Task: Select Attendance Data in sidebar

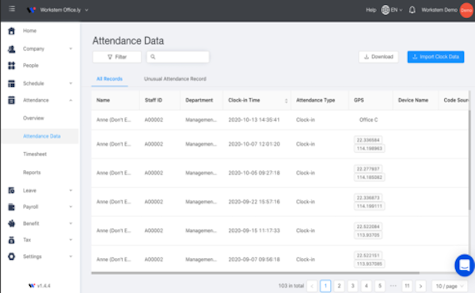Action: point(40,136)
